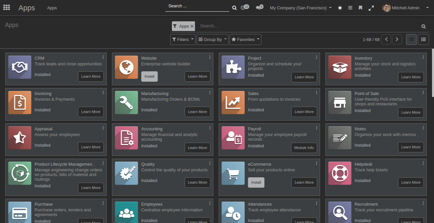Toggle fullscreen with the expand arrows icon
434x223 pixels.
pos(371,8)
